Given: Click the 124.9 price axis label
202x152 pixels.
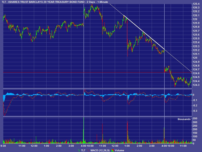Looking at the screenshot, I should [x=196, y=62].
